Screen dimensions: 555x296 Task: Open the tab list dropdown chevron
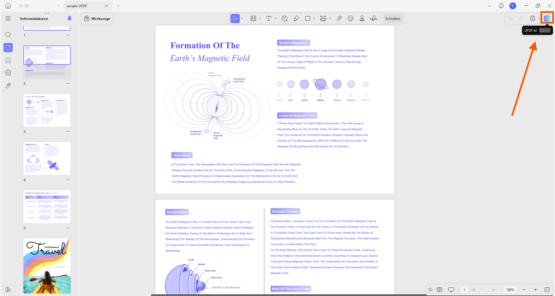(490, 6)
